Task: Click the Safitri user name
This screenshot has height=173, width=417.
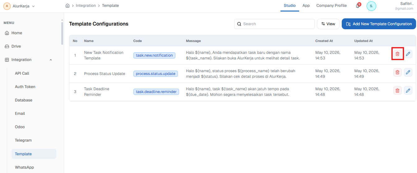Action: 407,3
